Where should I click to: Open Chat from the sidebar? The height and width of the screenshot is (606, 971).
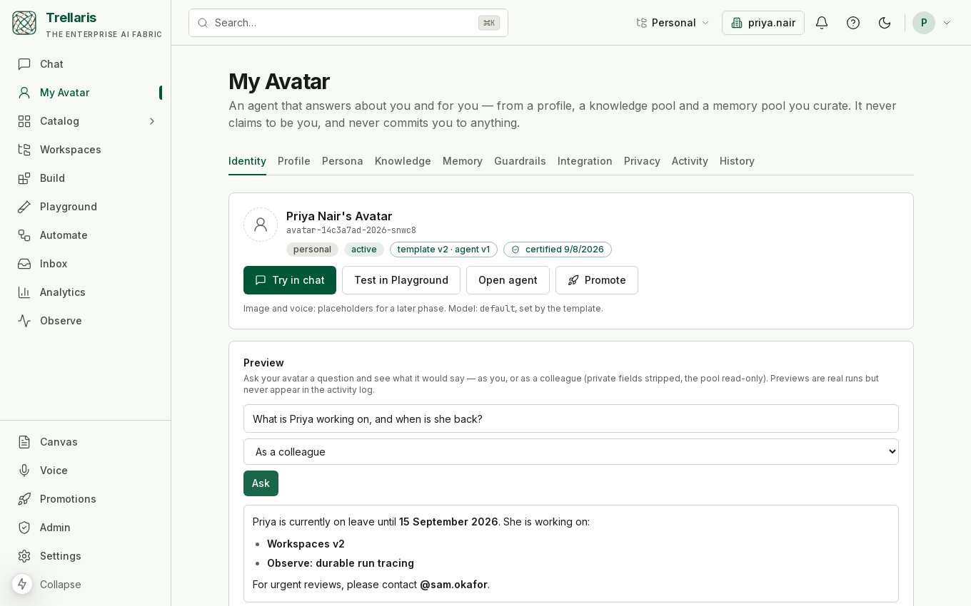point(86,64)
